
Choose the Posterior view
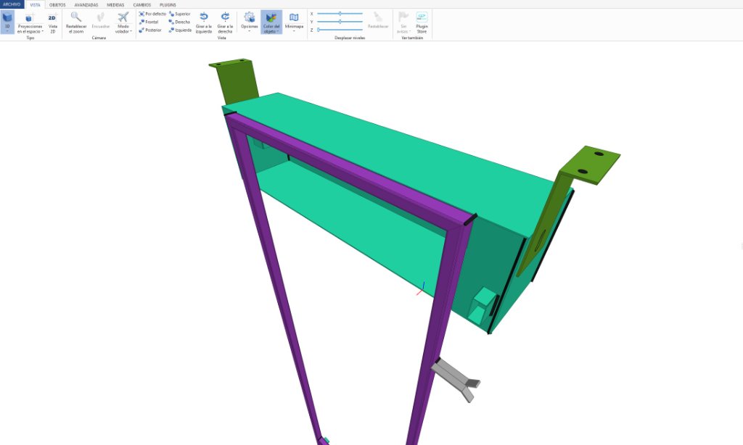click(x=150, y=30)
